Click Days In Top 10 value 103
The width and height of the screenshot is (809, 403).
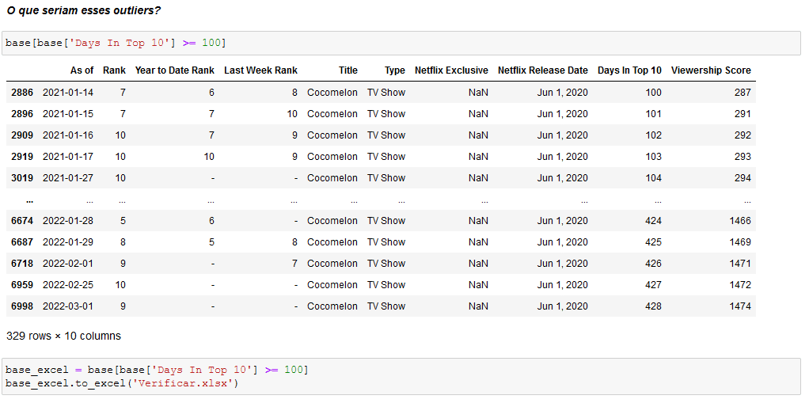[653, 156]
